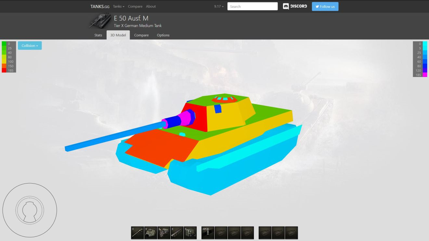Select the gun module icon
The image size is (429, 241).
[x=137, y=233]
